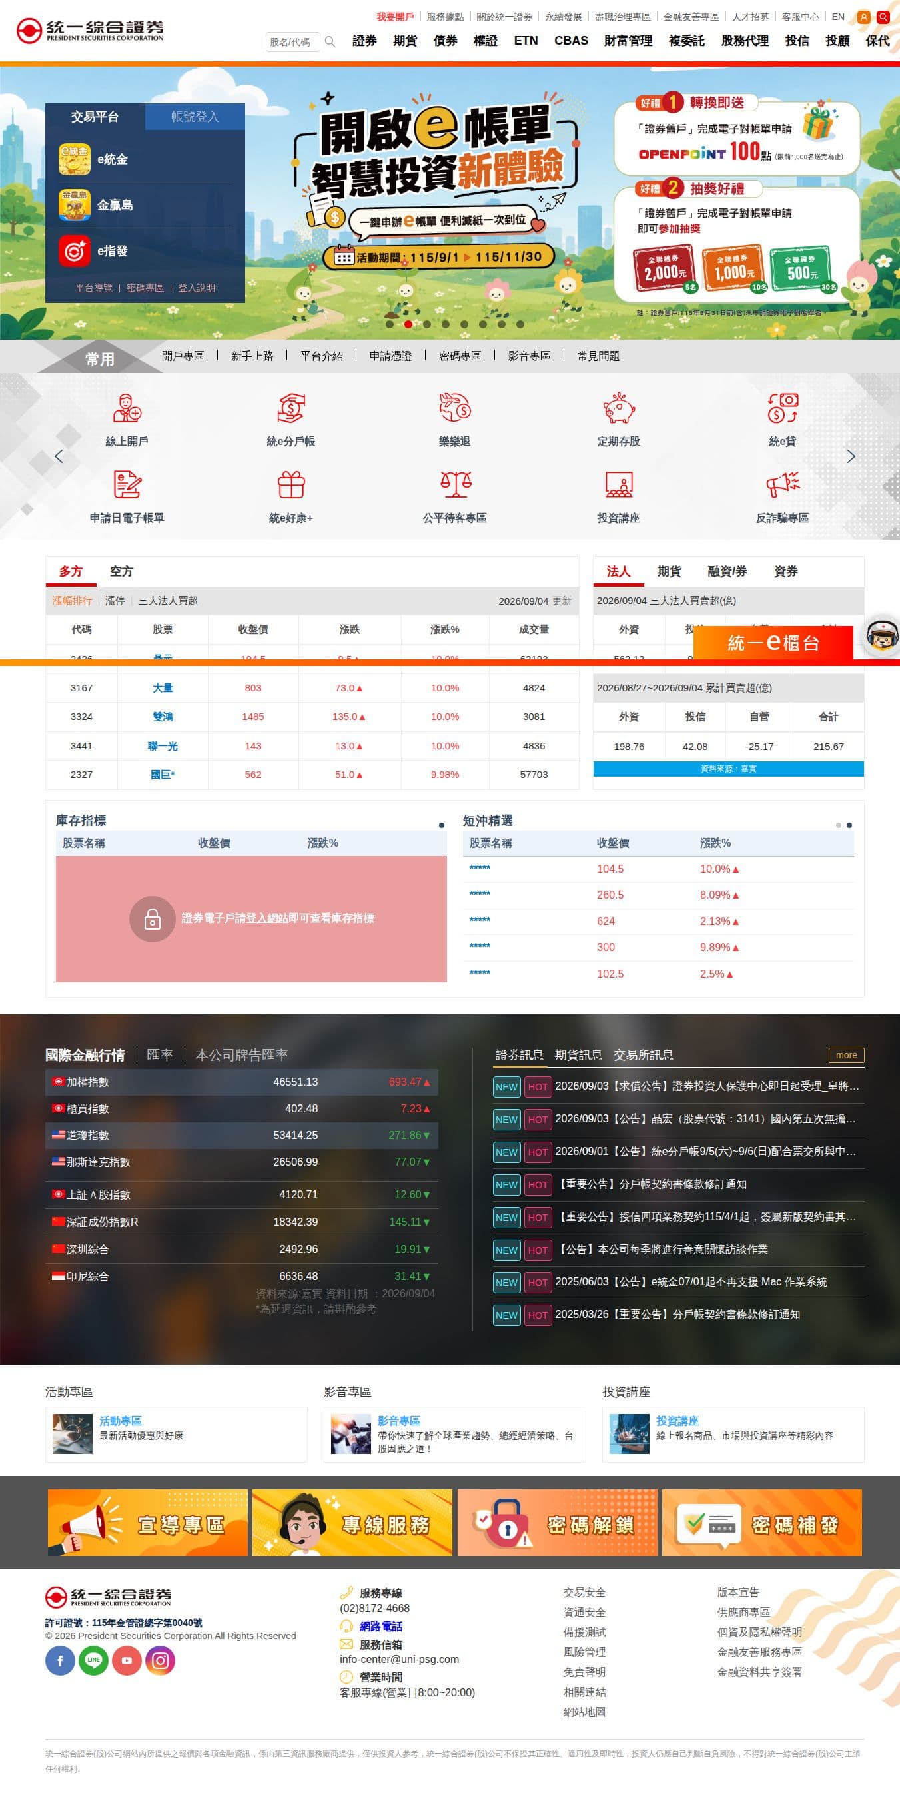
Task: Open the 線上開戶 icon in the common shortcuts
Action: point(127,408)
